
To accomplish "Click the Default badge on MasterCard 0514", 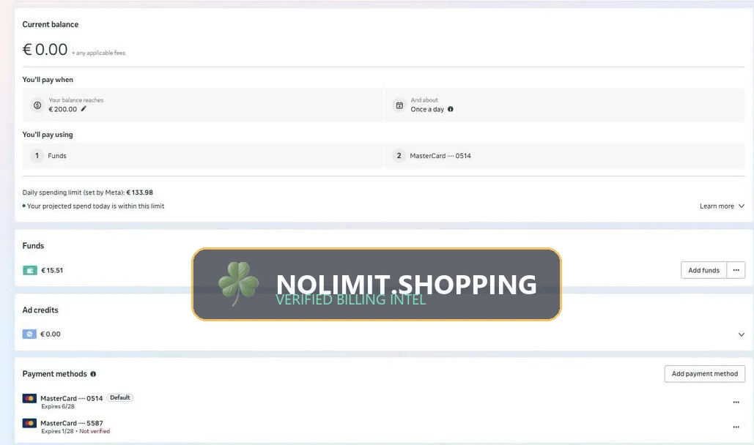I will pos(120,397).
